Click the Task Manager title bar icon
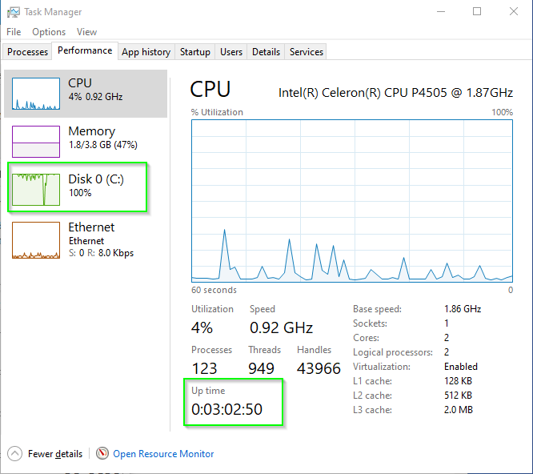The height and width of the screenshot is (474, 533). (14, 12)
